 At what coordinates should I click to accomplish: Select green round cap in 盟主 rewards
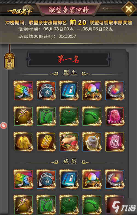click(x=69, y=116)
